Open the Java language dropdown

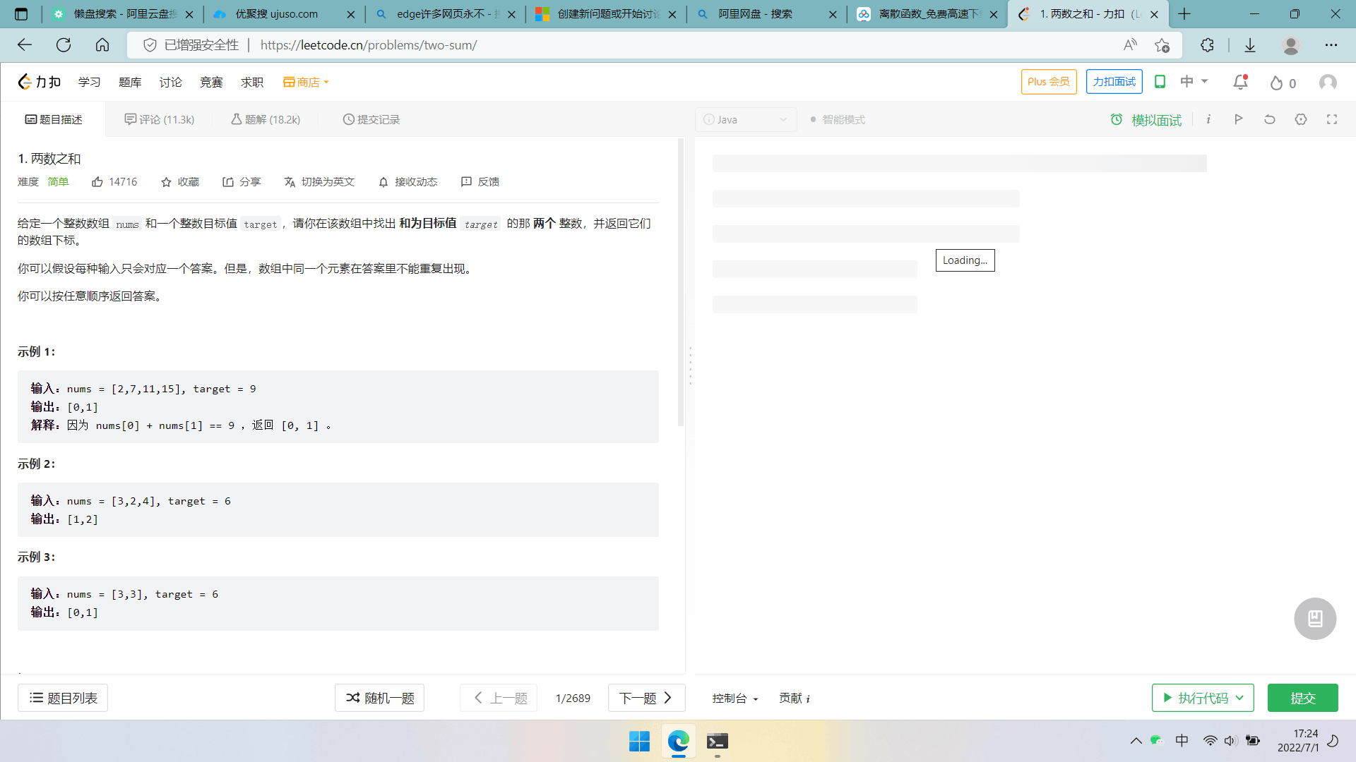[746, 119]
